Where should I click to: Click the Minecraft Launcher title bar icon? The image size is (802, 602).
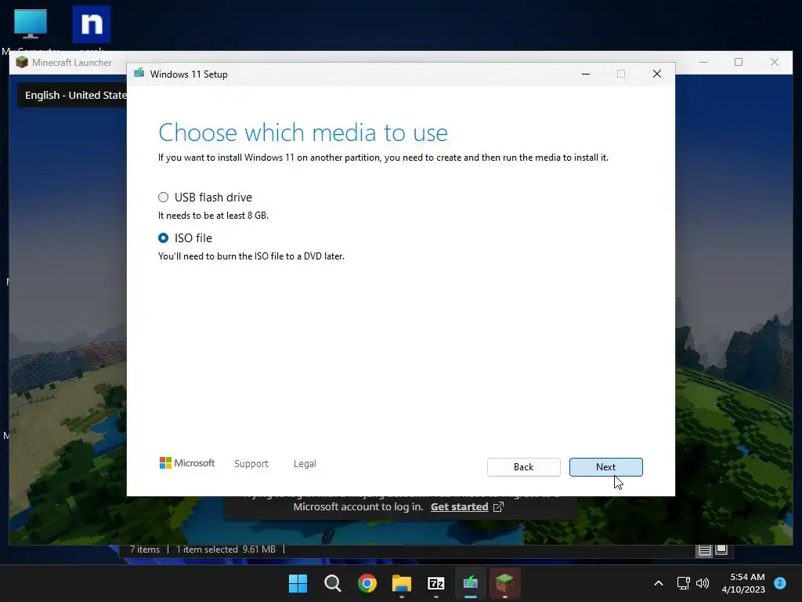21,63
